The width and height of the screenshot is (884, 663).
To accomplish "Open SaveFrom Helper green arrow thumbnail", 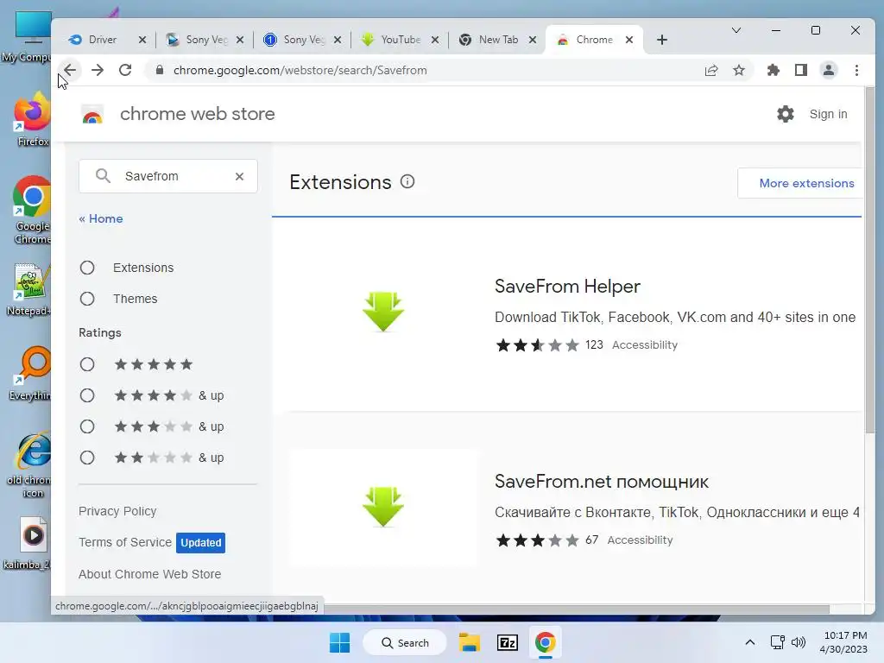I will 383,312.
